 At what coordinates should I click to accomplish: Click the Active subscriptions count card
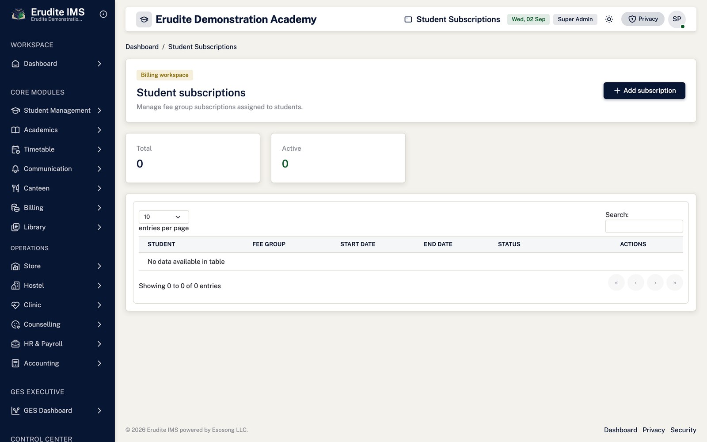[x=338, y=158]
